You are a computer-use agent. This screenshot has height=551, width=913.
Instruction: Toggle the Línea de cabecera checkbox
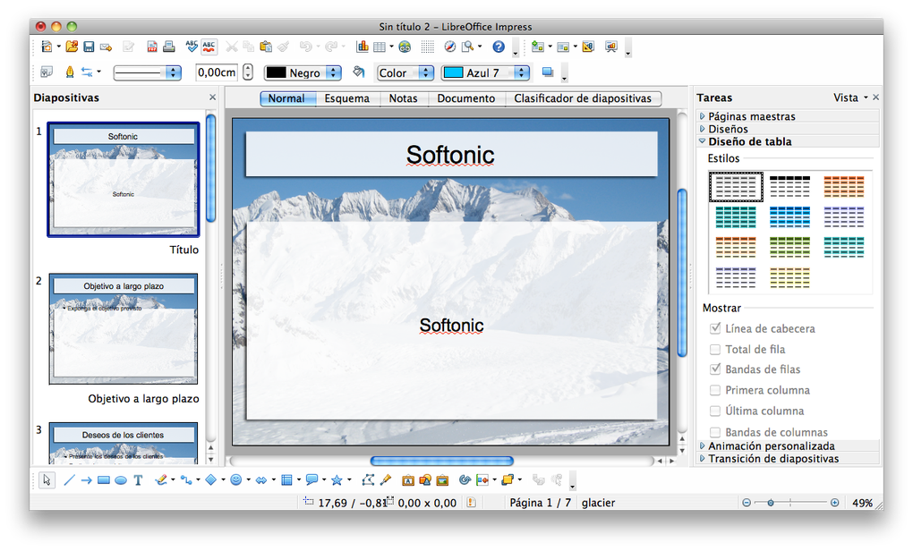[715, 328]
